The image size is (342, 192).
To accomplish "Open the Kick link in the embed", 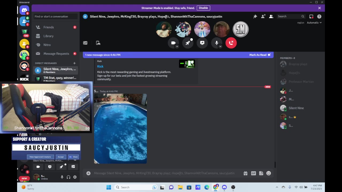I will (100, 66).
